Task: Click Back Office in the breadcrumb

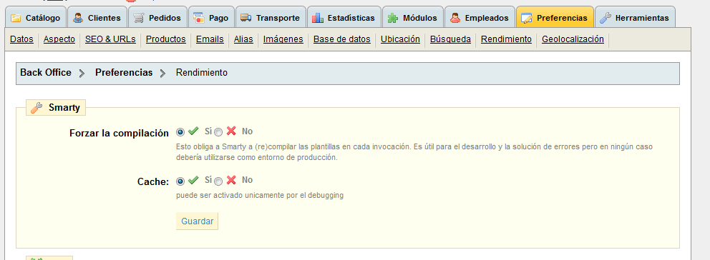Action: tap(46, 72)
